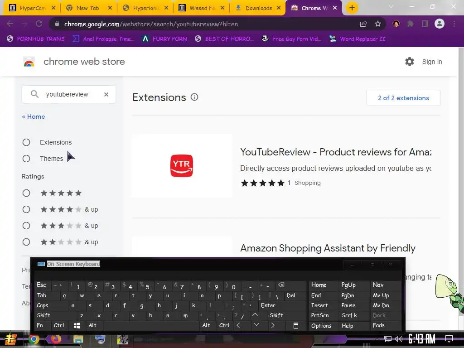Select the three stars & up filter
The width and height of the screenshot is (464, 348).
point(26,226)
